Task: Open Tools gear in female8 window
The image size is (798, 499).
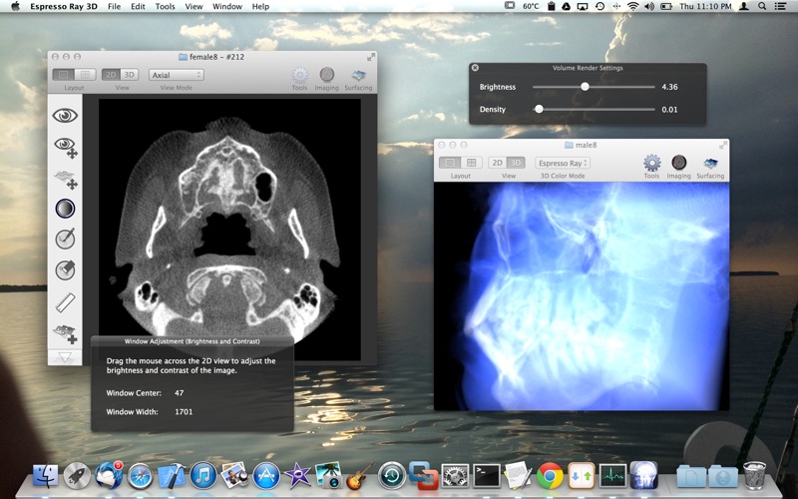Action: (299, 75)
